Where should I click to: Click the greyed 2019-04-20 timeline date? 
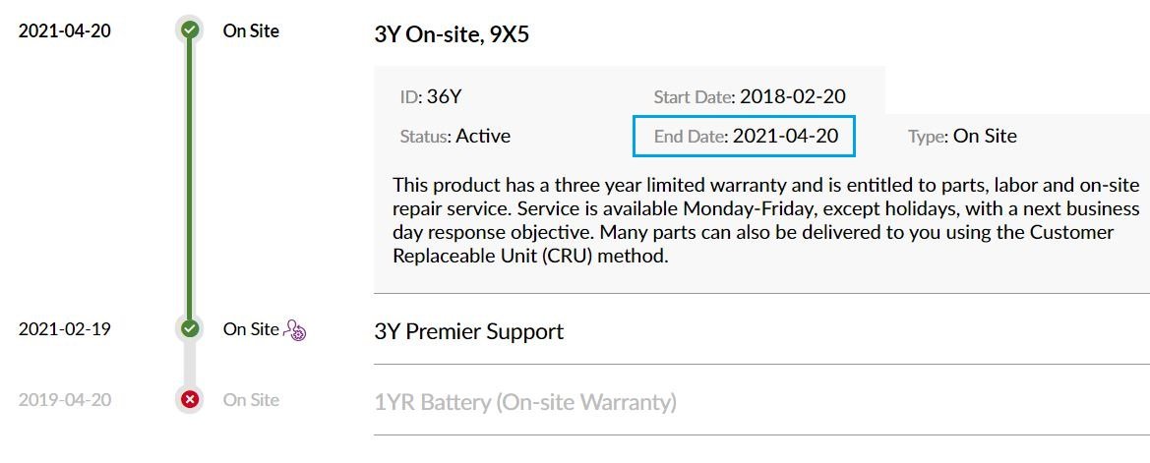coord(65,400)
